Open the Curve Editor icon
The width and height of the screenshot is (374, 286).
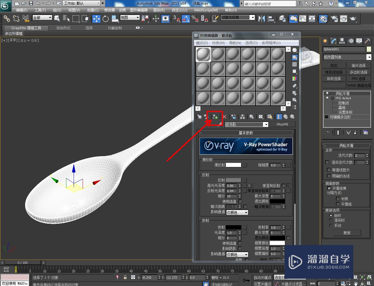click(303, 19)
